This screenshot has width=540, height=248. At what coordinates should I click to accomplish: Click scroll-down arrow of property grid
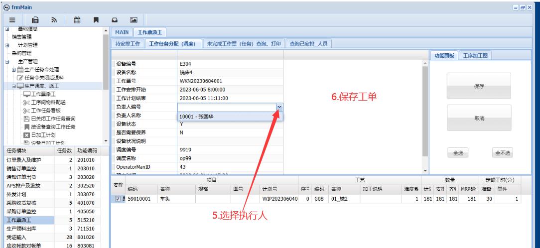click(x=425, y=171)
